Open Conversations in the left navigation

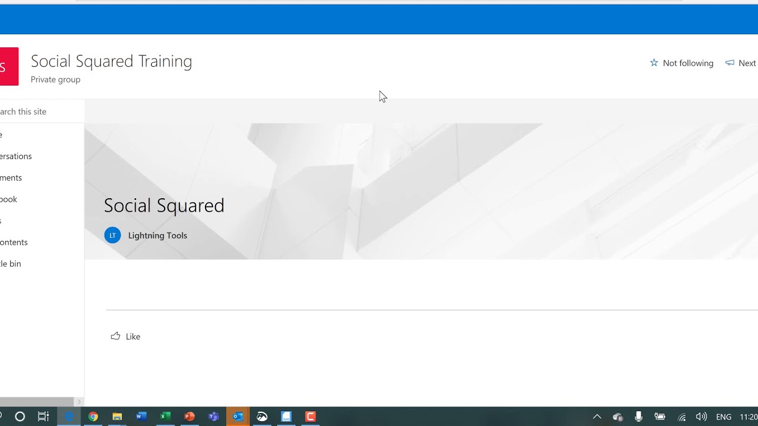point(16,156)
